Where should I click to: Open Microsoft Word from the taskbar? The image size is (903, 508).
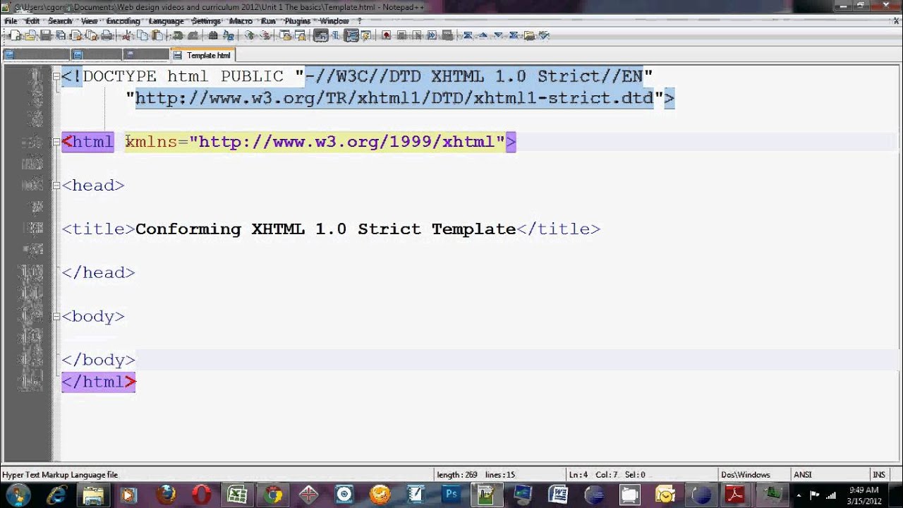pyautogui.click(x=558, y=495)
